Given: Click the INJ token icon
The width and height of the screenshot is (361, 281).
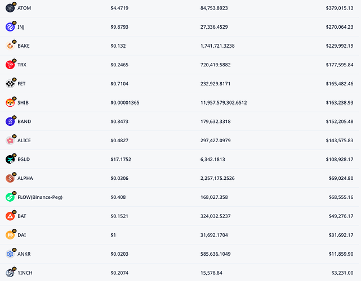Looking at the screenshot, I should pyautogui.click(x=10, y=27).
